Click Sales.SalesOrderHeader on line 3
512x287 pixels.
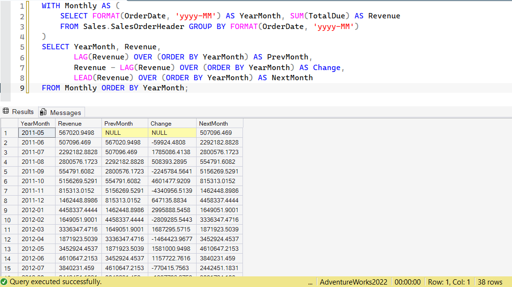coord(133,27)
